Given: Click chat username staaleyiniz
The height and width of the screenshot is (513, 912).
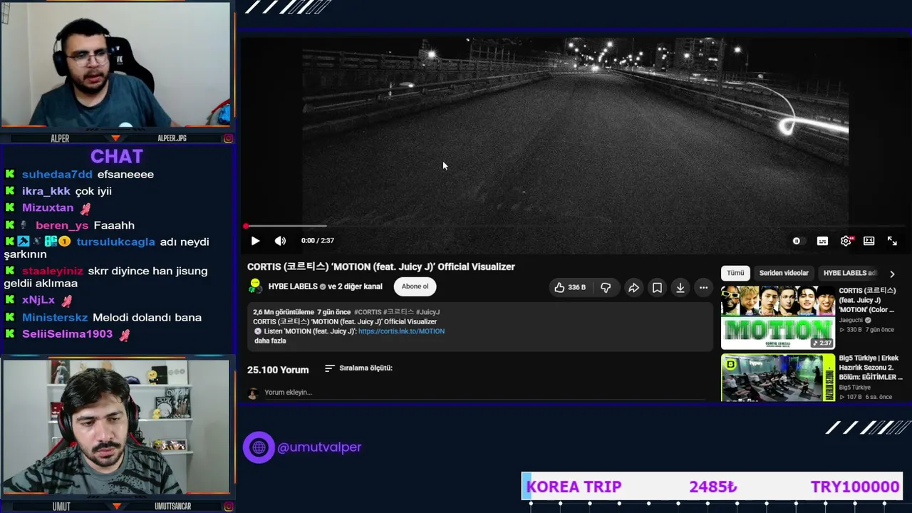Looking at the screenshot, I should (x=52, y=271).
